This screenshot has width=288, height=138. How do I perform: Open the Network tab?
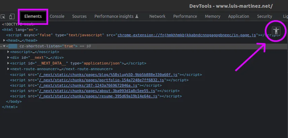click(x=157, y=16)
